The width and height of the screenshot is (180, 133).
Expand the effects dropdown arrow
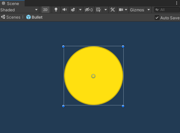[80, 10]
